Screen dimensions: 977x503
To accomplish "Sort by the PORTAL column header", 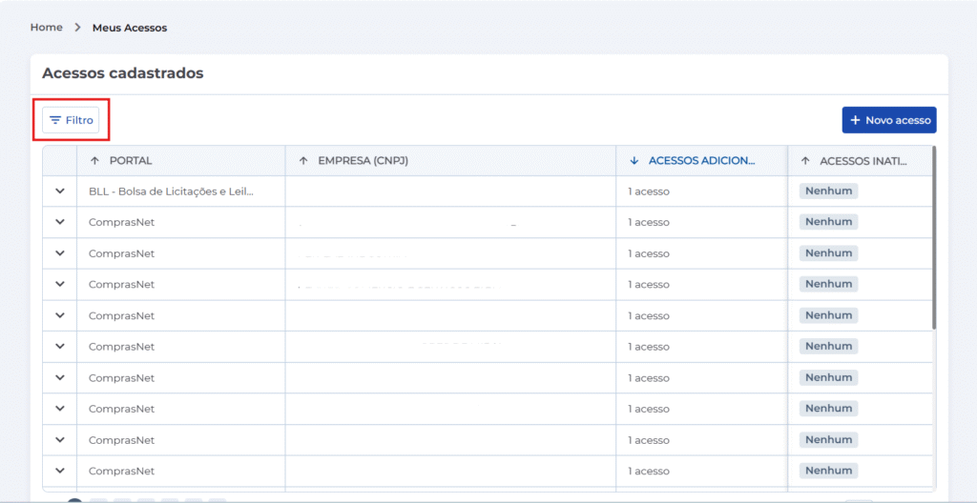I will coord(130,161).
